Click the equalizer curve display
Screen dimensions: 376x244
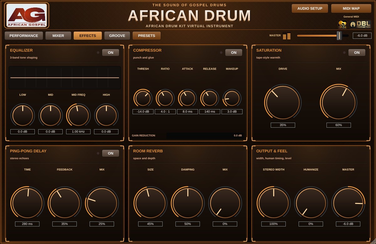click(x=65, y=78)
